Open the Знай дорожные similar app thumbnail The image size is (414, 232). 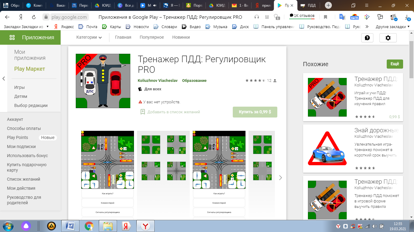[x=327, y=148]
